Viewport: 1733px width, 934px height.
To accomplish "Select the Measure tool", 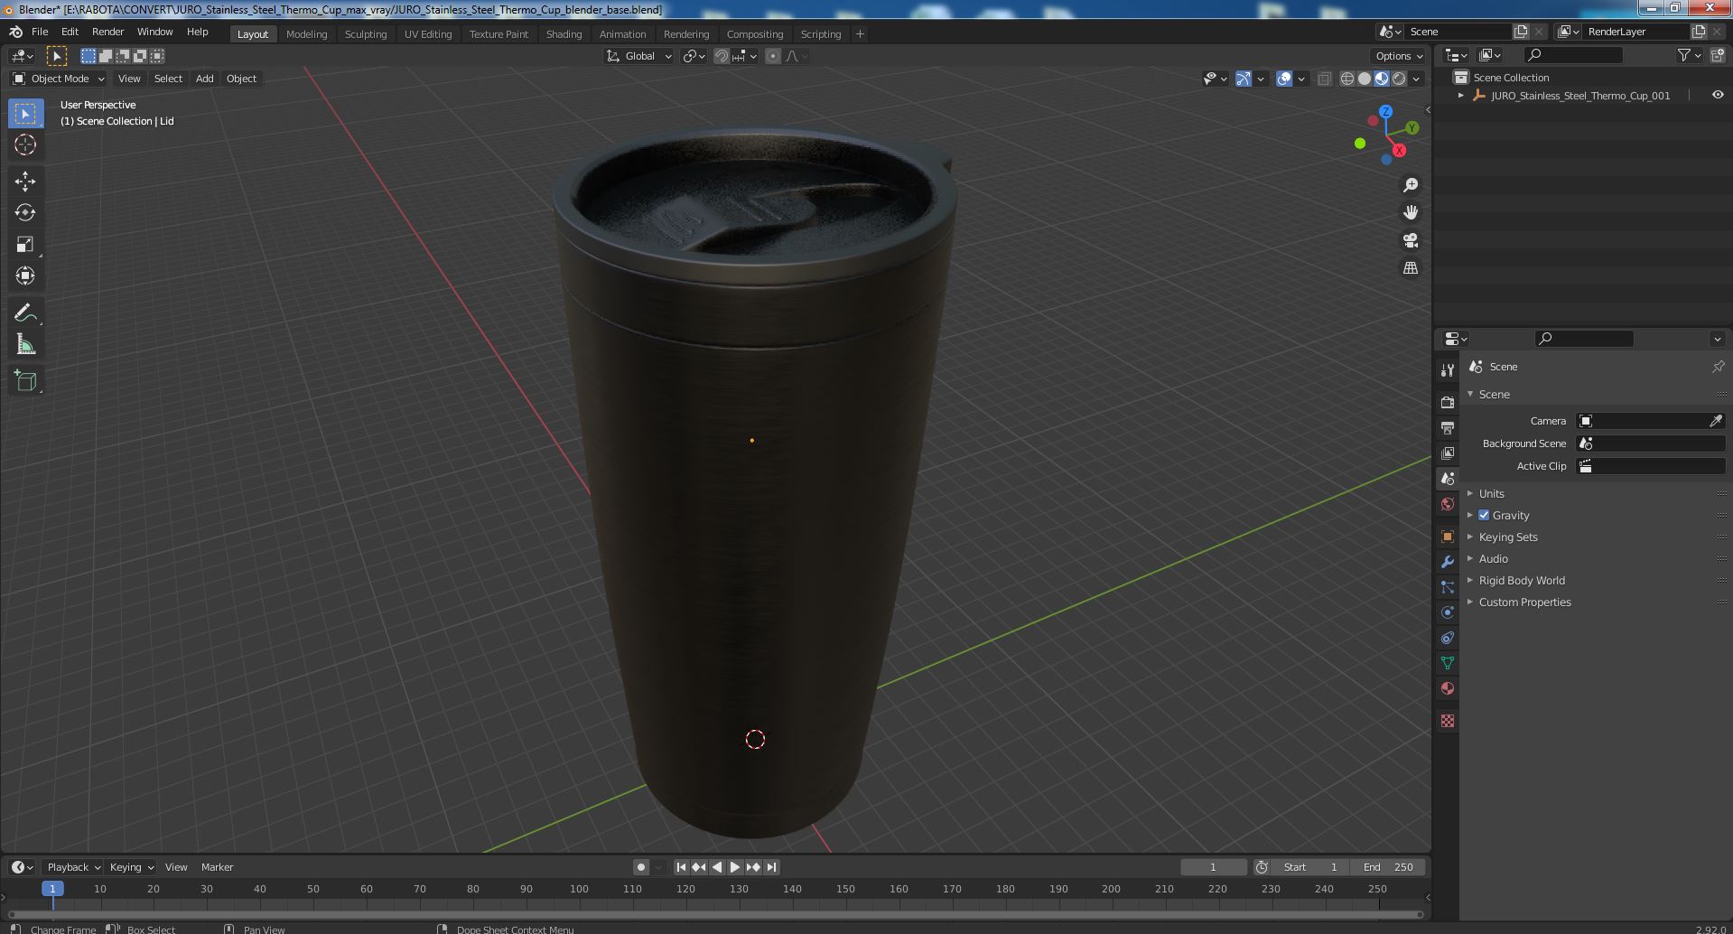I will point(25,344).
